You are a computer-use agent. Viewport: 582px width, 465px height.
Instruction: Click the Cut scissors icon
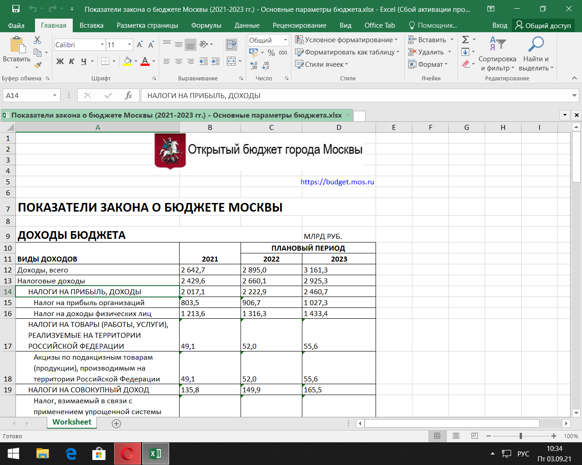click(37, 40)
